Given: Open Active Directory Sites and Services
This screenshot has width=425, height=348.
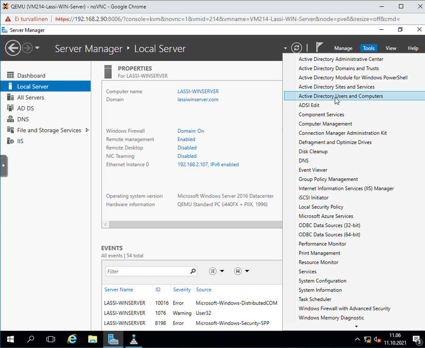Looking at the screenshot, I should [336, 87].
